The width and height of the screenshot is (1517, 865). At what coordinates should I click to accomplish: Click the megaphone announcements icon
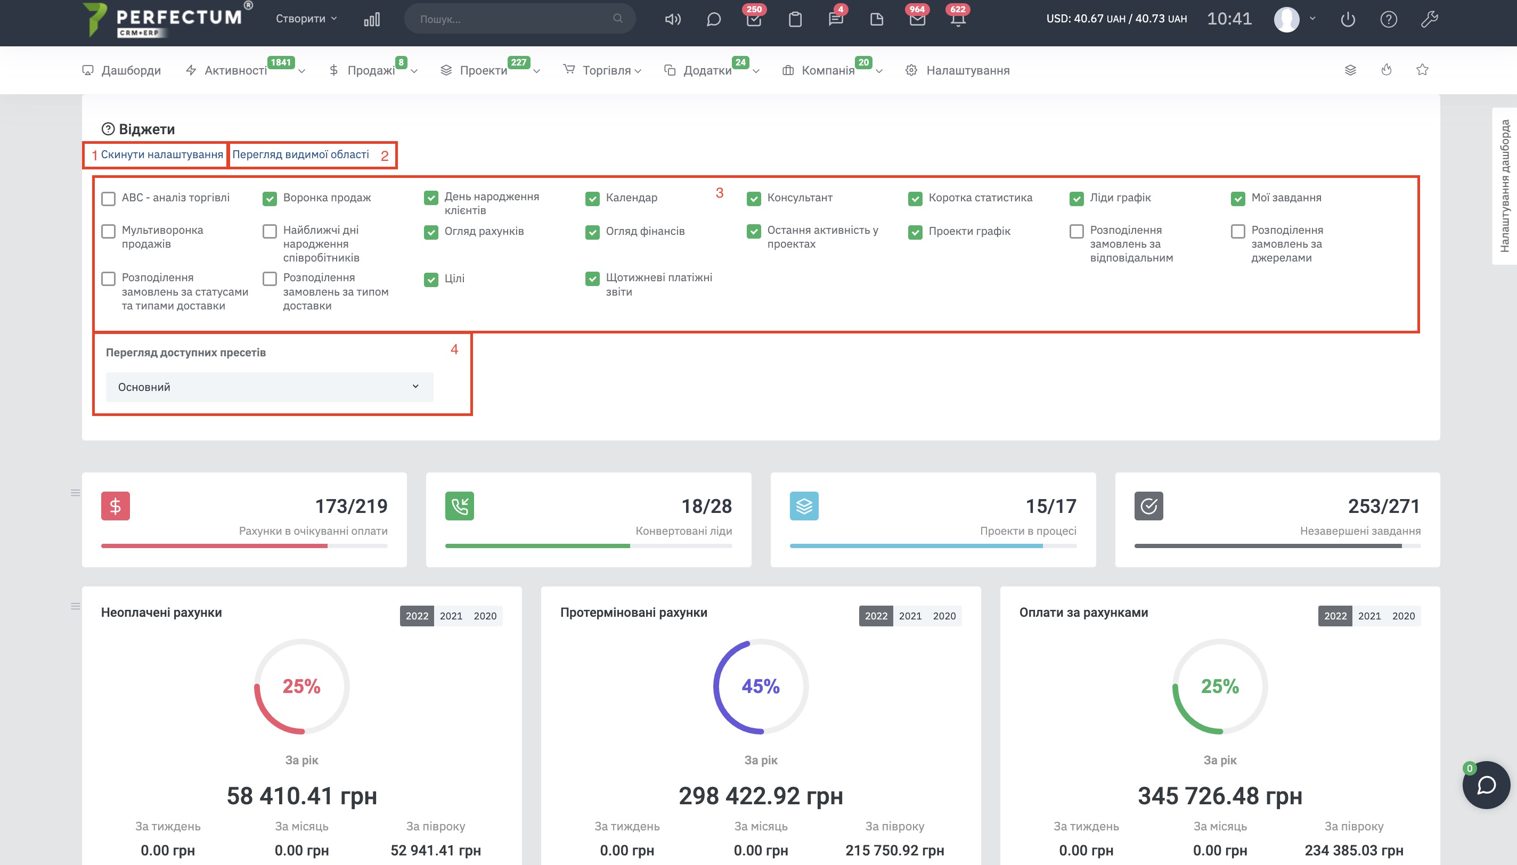coord(672,19)
